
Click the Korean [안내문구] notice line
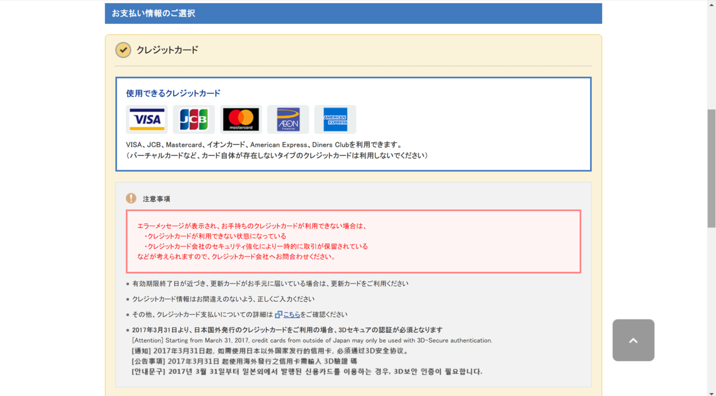click(307, 372)
